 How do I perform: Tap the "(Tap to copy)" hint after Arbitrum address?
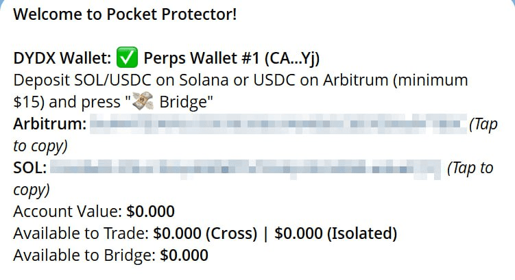tap(484, 125)
